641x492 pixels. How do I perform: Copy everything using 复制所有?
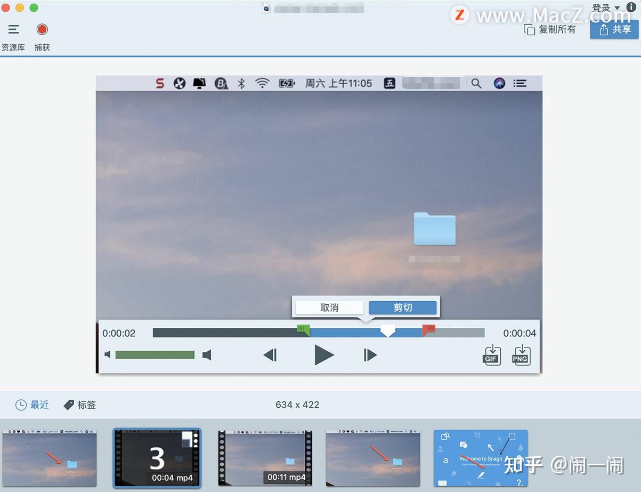click(x=549, y=30)
